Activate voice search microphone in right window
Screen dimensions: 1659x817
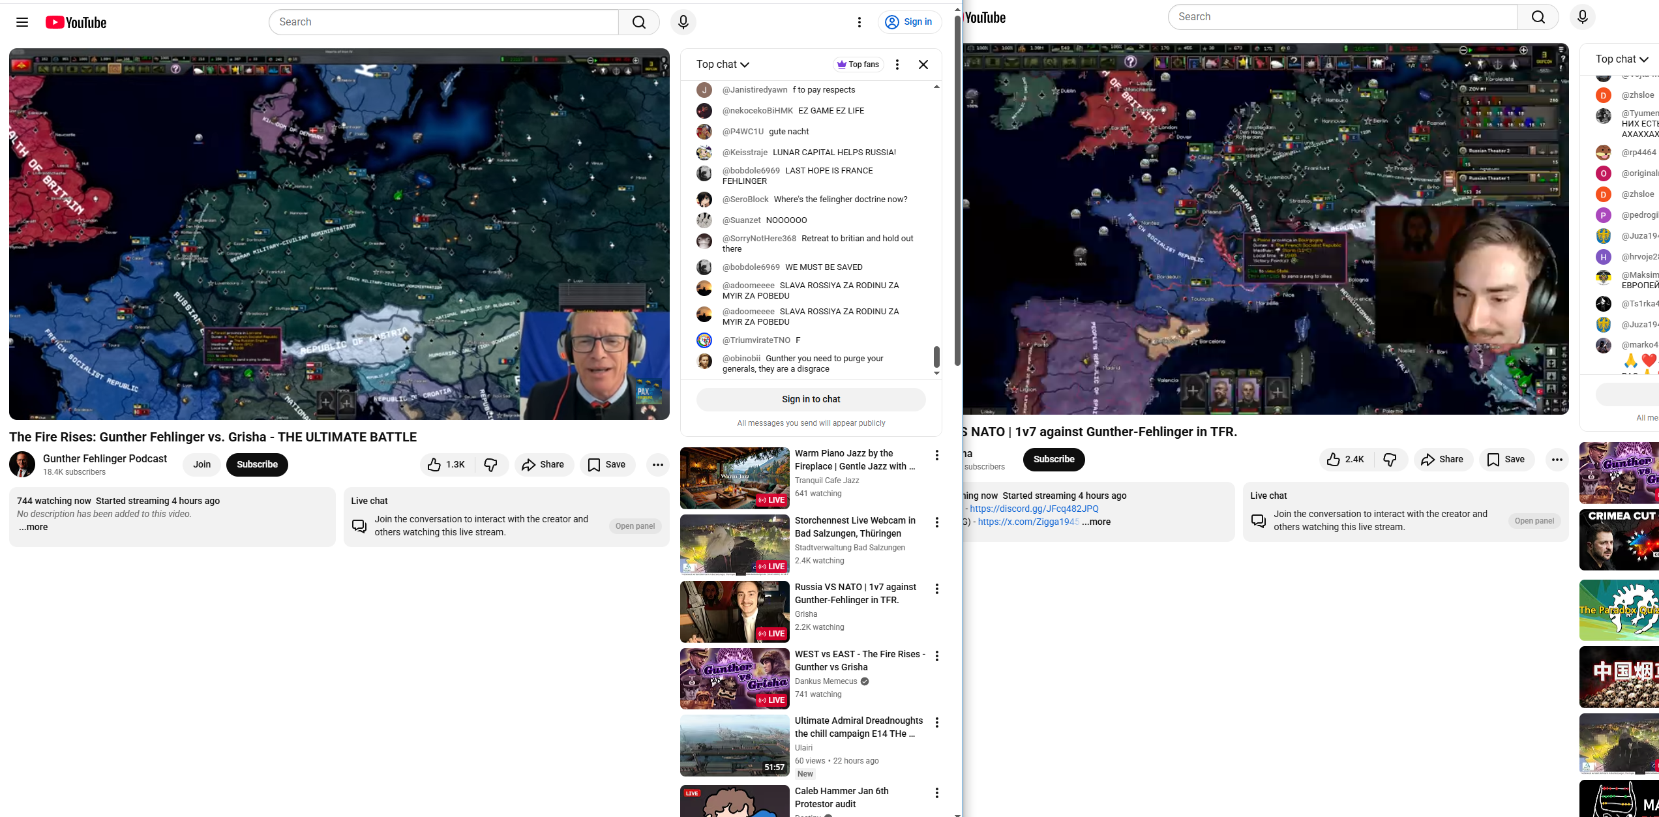[1582, 17]
